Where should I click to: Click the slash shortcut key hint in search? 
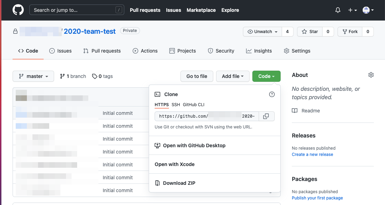tap(119, 10)
